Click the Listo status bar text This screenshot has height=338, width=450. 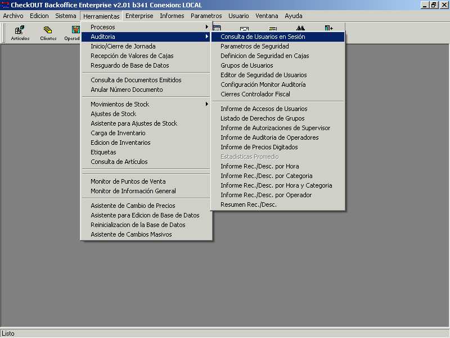(8, 333)
